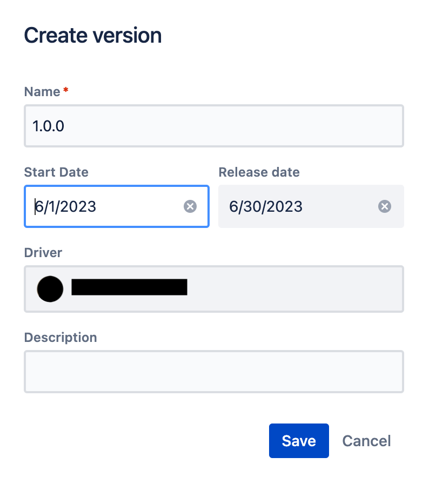Click the Release date label

259,172
